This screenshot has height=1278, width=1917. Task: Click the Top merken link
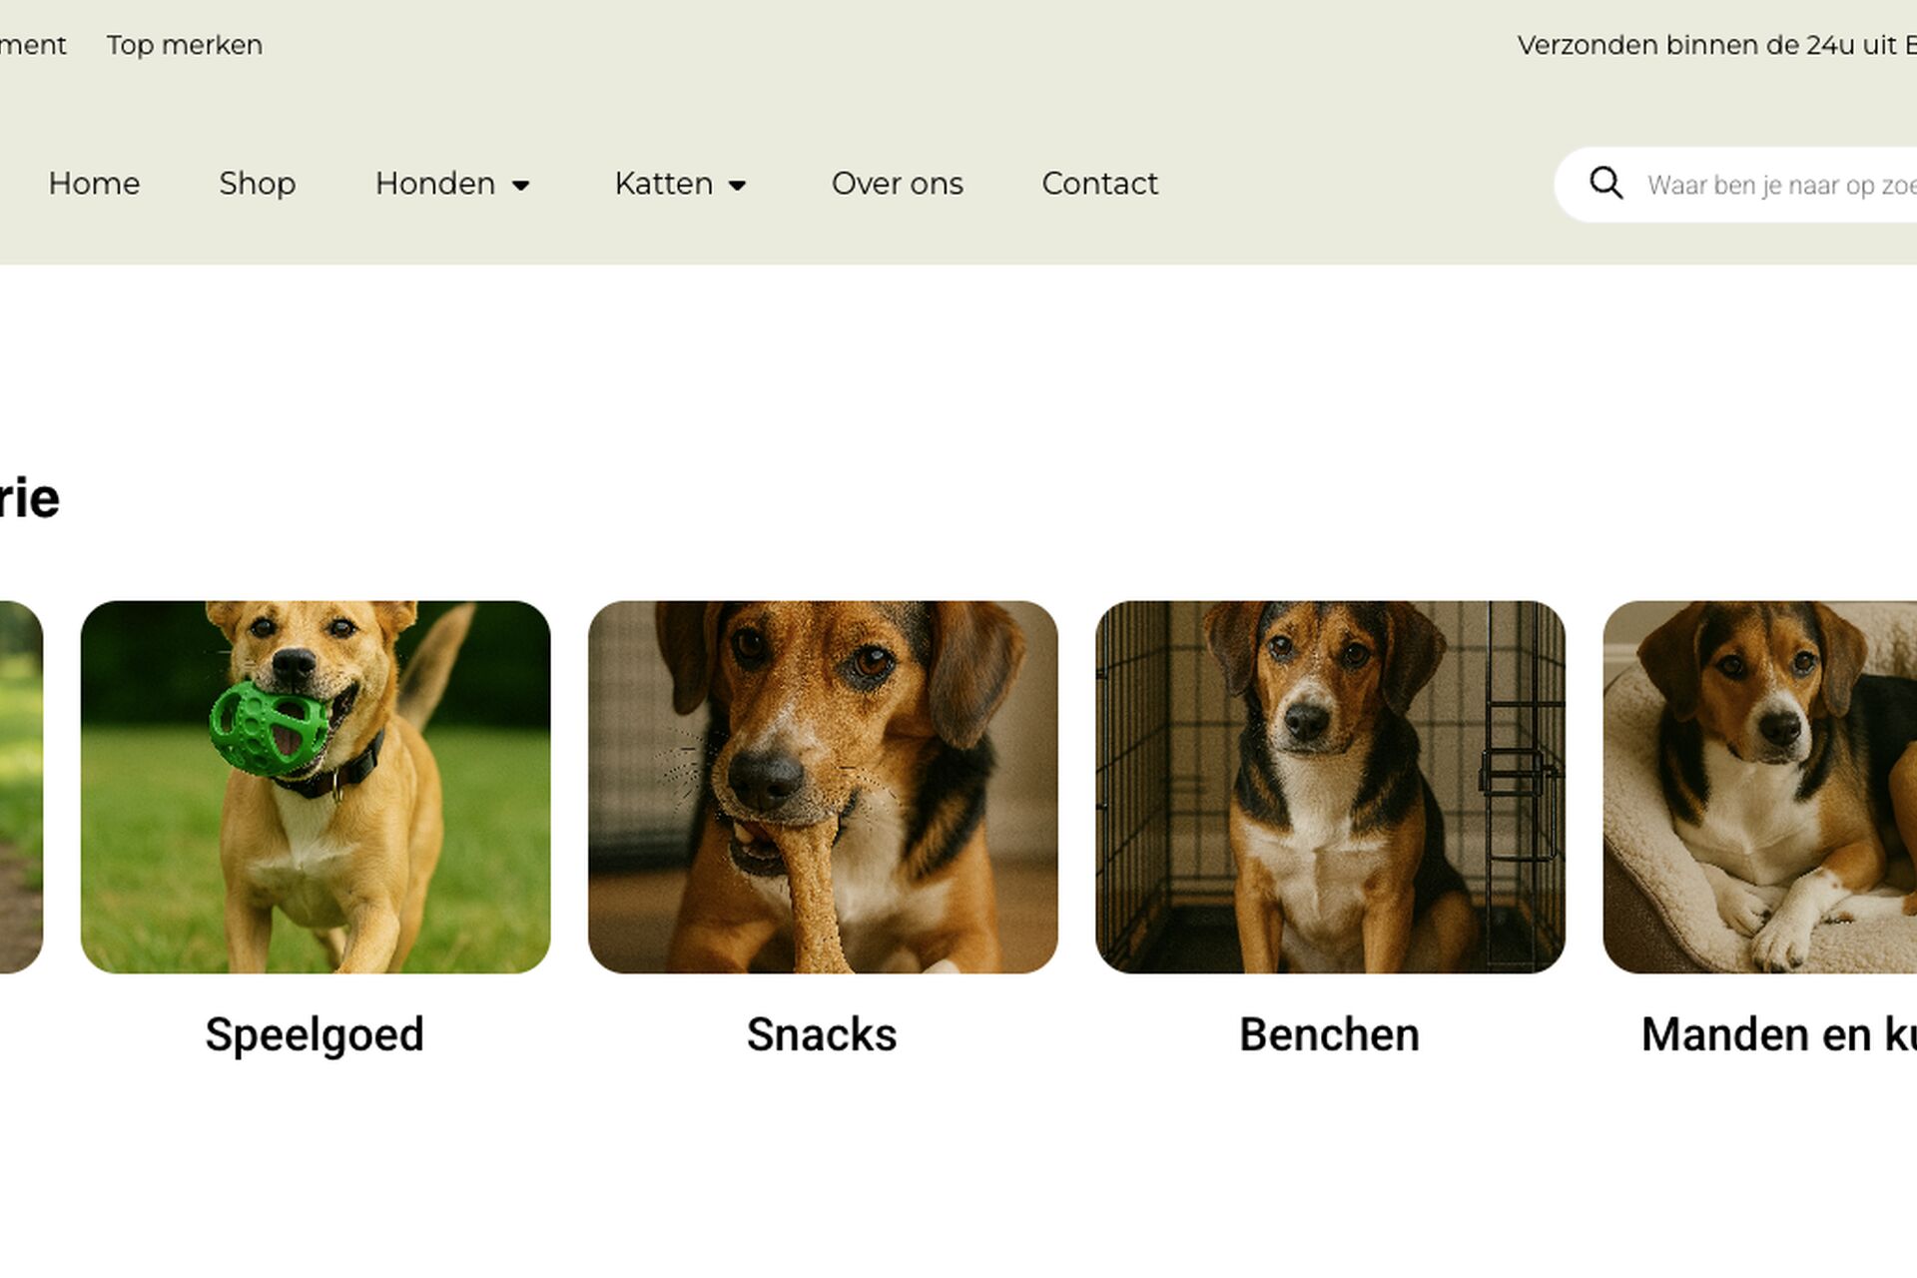(185, 45)
